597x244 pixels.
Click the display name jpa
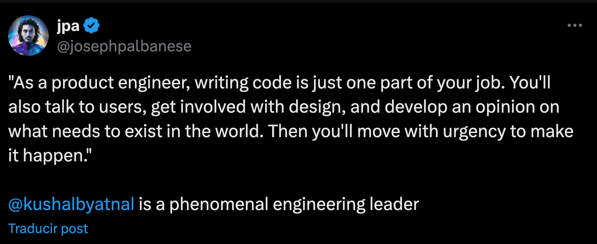pos(68,26)
